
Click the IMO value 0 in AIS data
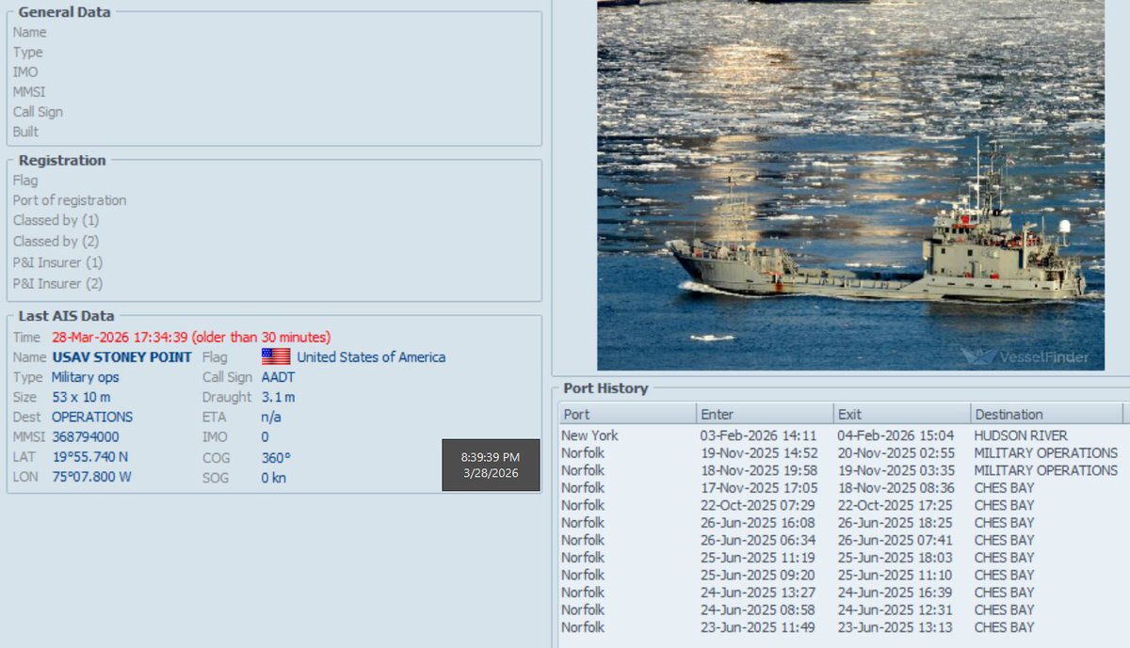pyautogui.click(x=266, y=436)
